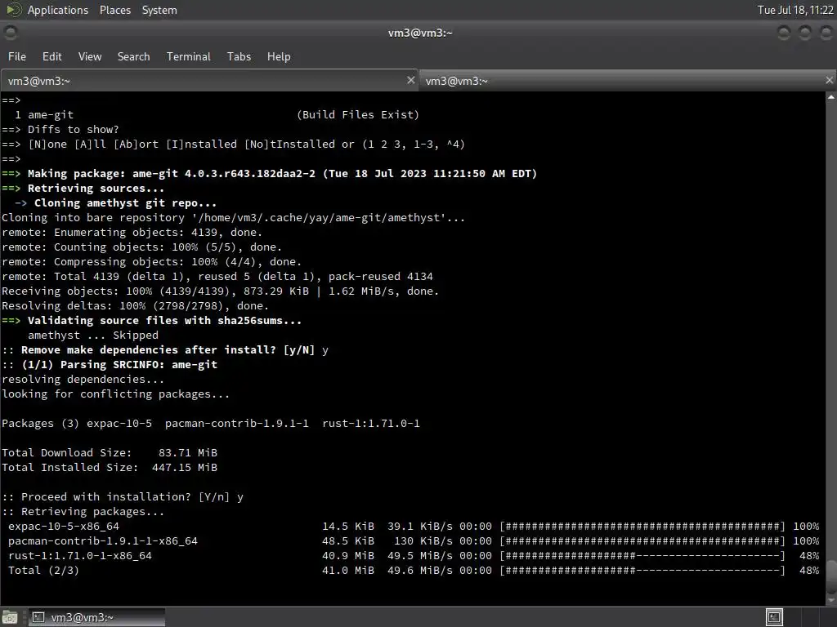The image size is (837, 627).
Task: Open the File menu
Action: coord(16,56)
